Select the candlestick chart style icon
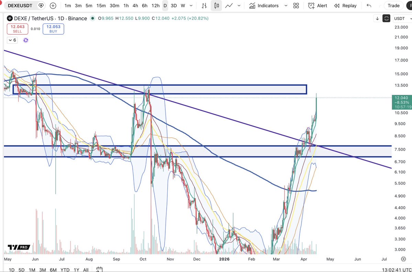This screenshot has height=272, width=412. [x=216, y=5]
